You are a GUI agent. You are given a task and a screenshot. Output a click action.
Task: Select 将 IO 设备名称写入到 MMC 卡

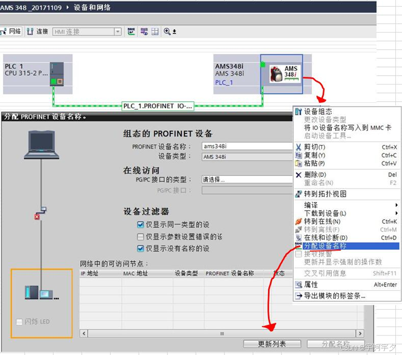tap(347, 128)
